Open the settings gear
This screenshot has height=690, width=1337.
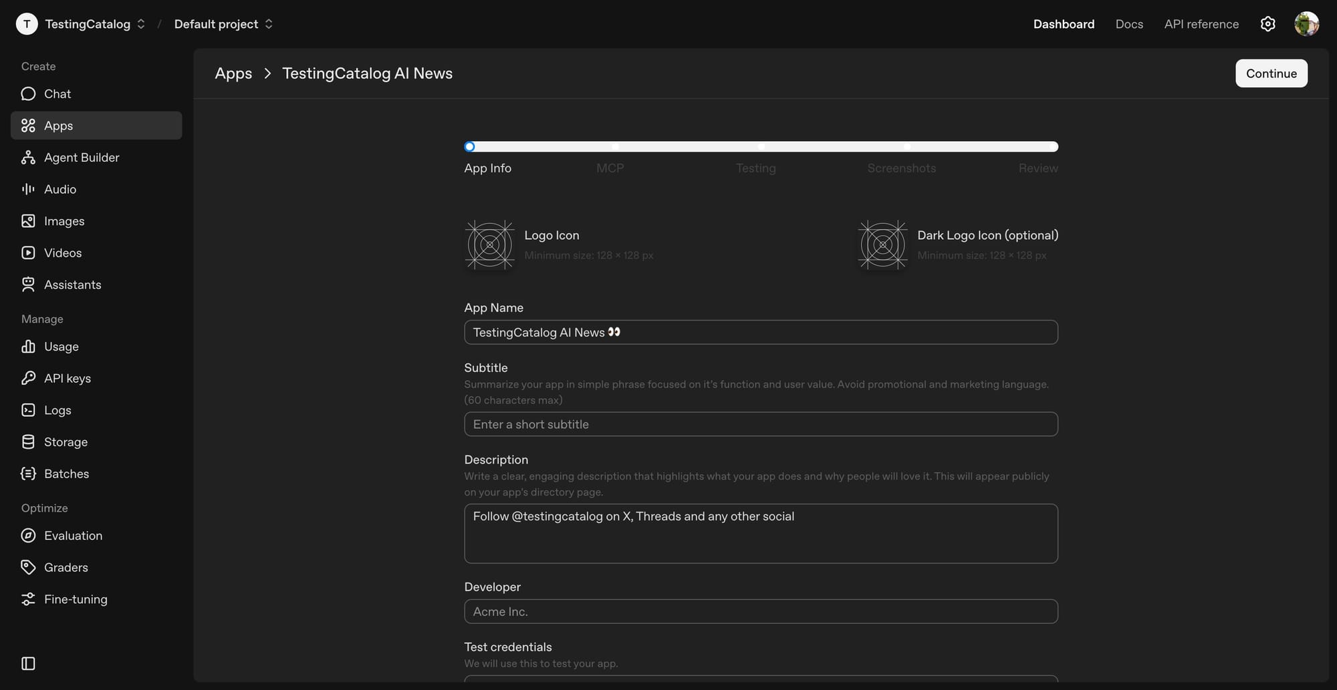coord(1267,23)
